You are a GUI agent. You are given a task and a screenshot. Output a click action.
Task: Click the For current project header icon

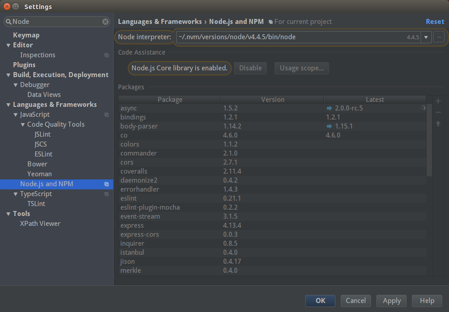pyautogui.click(x=270, y=22)
